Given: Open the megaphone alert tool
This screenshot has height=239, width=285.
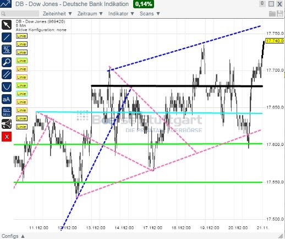Looking at the screenshot, I should (x=7, y=124).
